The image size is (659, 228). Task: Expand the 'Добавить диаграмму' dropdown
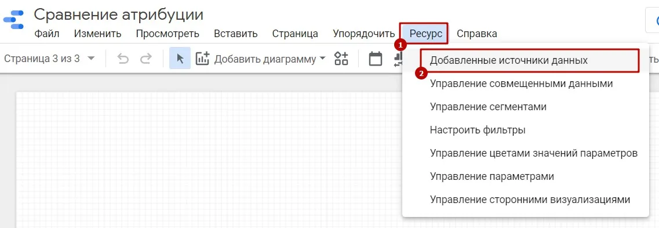322,59
